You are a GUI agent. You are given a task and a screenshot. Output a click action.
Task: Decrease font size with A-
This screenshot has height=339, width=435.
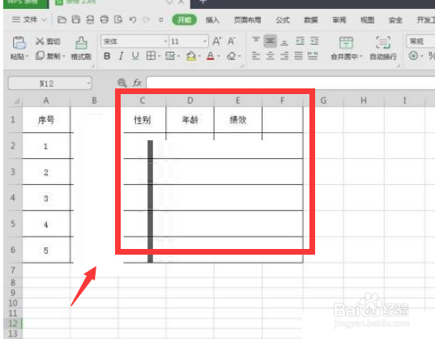pos(232,41)
